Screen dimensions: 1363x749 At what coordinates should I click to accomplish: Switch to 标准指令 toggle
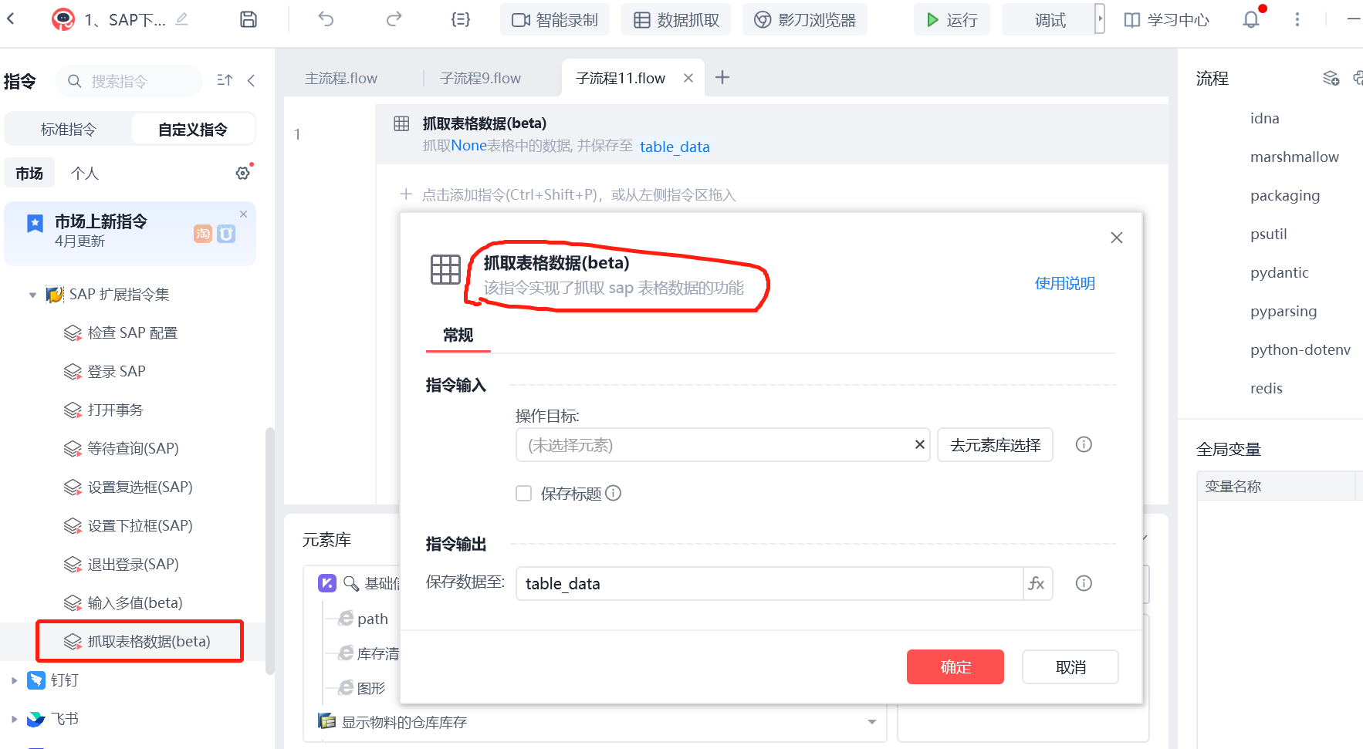(x=69, y=130)
